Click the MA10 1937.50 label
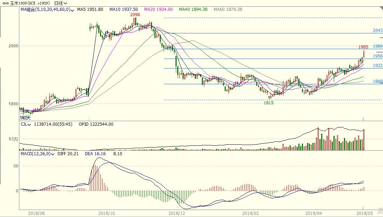Image resolution: width=383 pixels, height=217 pixels. [124, 9]
